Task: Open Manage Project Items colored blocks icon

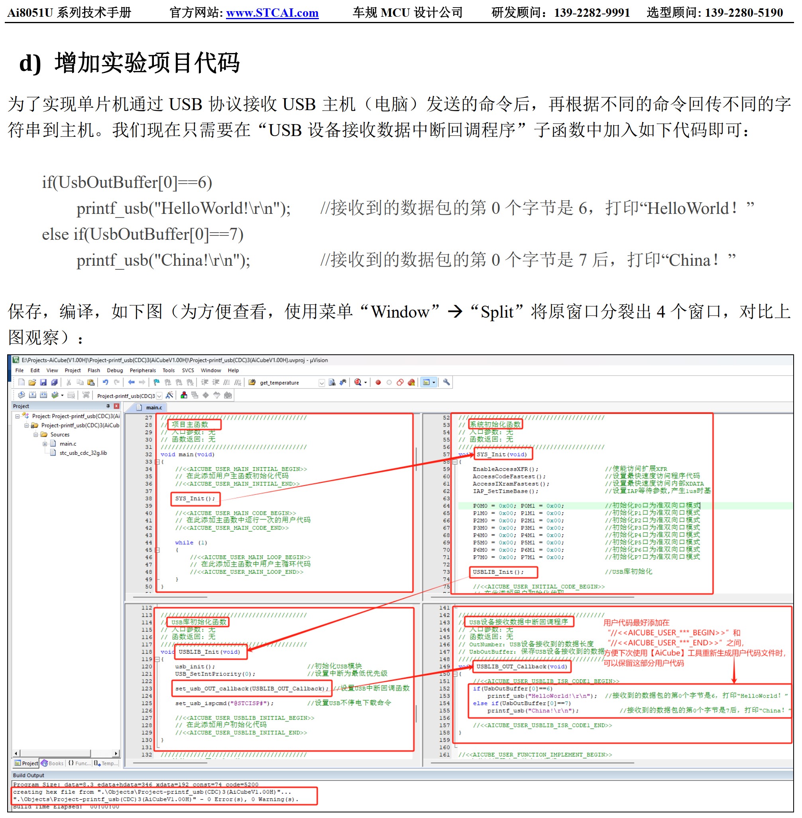Action: click(184, 395)
